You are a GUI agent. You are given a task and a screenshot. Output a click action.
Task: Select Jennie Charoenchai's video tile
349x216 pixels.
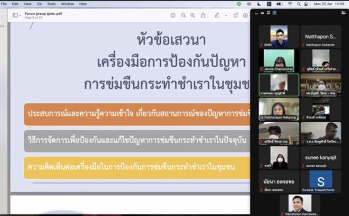click(279, 60)
